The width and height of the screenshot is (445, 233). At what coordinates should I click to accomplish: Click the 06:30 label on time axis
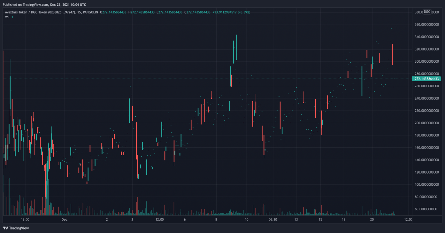coord(273,220)
